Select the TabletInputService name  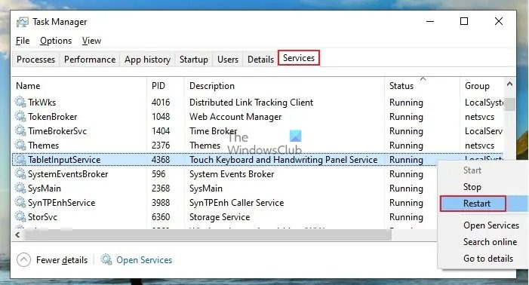point(64,159)
